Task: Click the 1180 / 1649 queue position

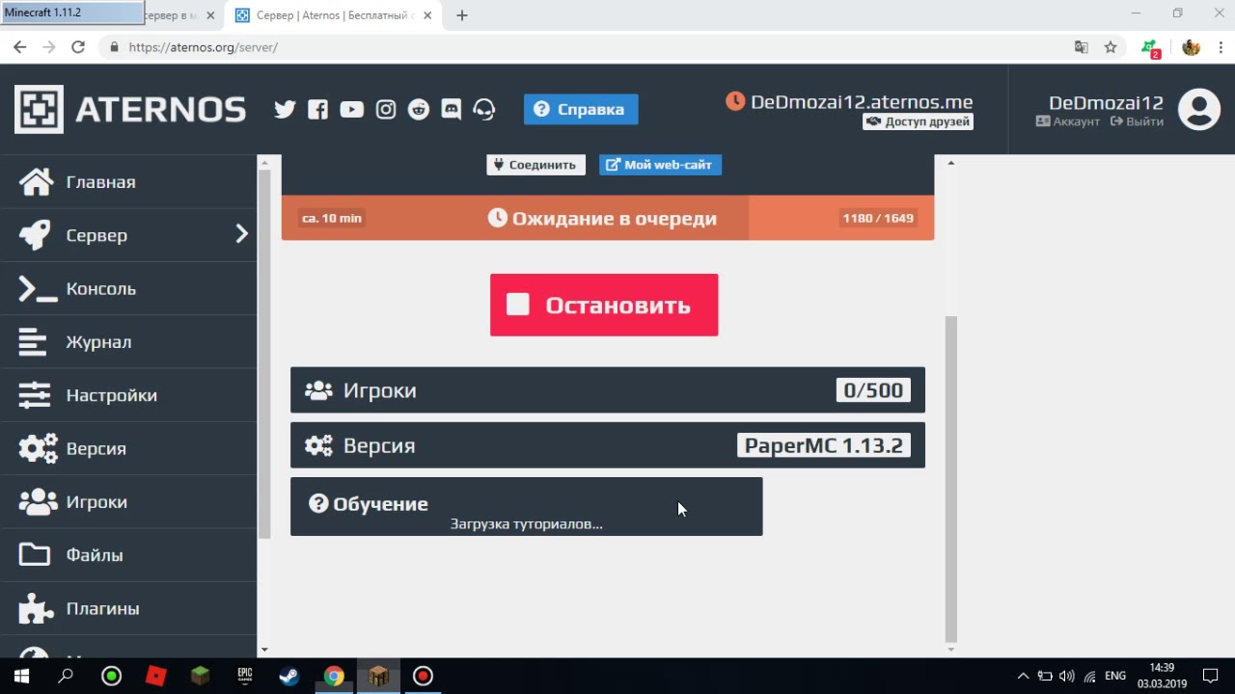Action: point(878,218)
